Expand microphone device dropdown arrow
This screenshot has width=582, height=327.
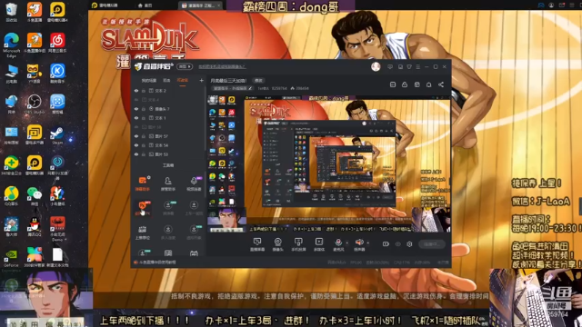click(347, 243)
